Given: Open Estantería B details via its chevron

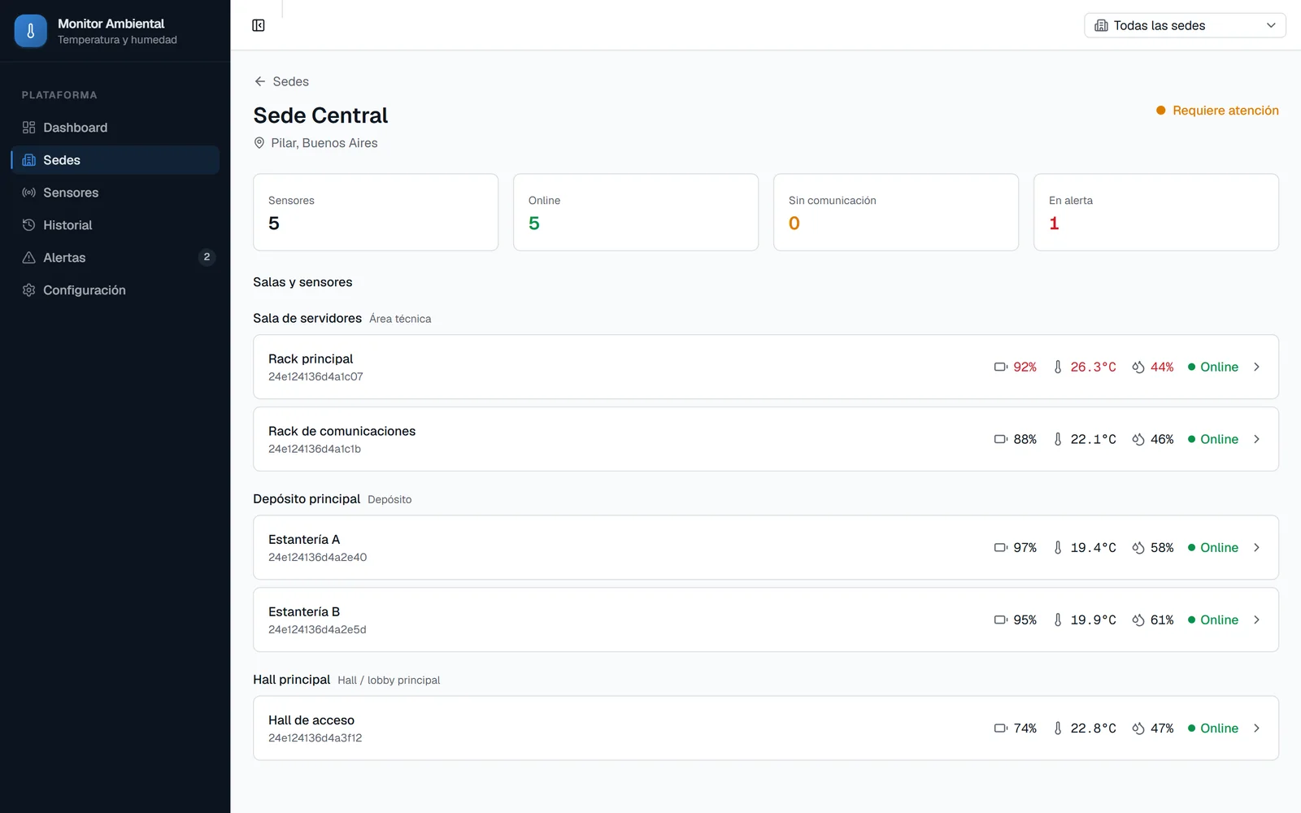Looking at the screenshot, I should 1256,620.
